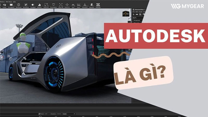The image size is (208, 117).
Task: Open the Selection dropdown arrow
Action: click(x=94, y=6)
